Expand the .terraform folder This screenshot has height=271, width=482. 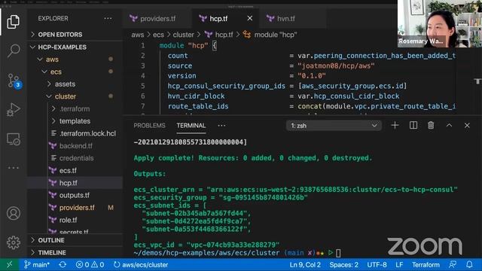(x=75, y=108)
